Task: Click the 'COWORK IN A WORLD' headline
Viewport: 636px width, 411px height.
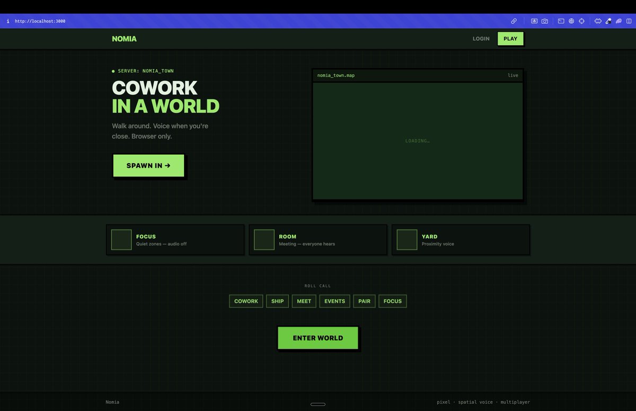Action: pyautogui.click(x=165, y=97)
